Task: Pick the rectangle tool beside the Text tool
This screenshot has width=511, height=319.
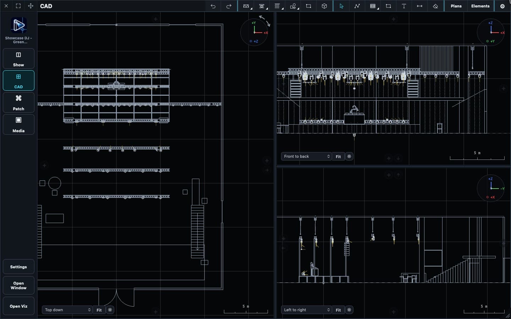Action: 388,6
